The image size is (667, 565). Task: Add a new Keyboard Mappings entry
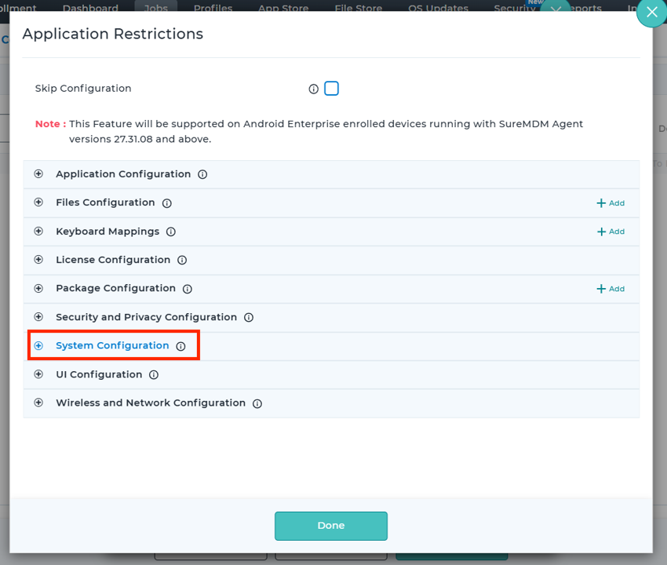(611, 231)
